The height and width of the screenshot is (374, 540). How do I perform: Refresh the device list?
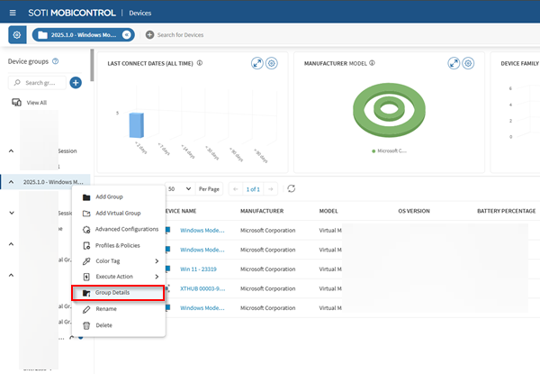291,188
